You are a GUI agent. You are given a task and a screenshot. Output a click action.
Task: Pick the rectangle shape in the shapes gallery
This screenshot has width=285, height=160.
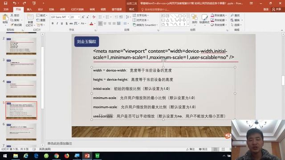coord(180,16)
